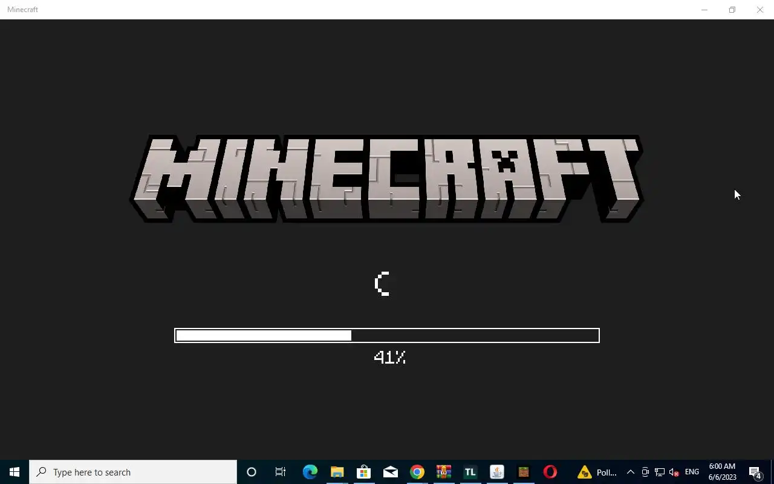The width and height of the screenshot is (774, 484).
Task: Minimize the Minecraft window
Action: click(704, 10)
